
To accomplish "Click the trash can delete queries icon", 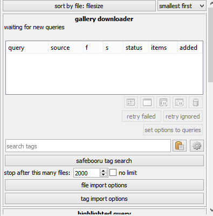I will pos(196,102).
